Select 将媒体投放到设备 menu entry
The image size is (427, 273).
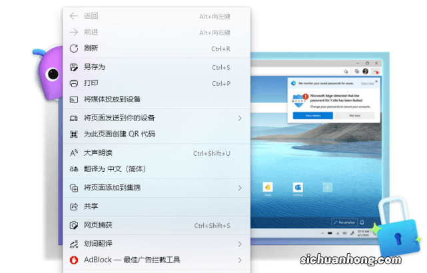click(157, 99)
